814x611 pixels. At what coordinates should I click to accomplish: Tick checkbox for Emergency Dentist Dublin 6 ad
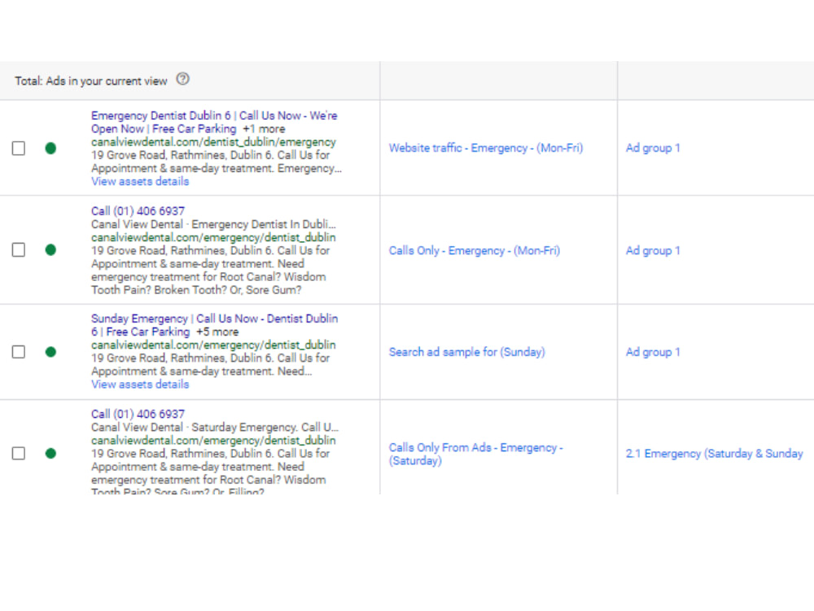19,148
